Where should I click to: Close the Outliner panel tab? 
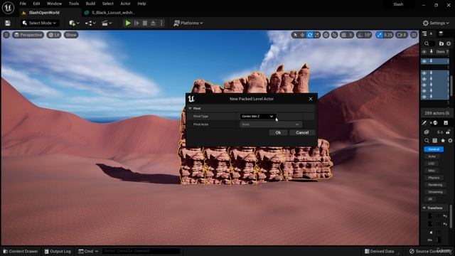pyautogui.click(x=431, y=34)
